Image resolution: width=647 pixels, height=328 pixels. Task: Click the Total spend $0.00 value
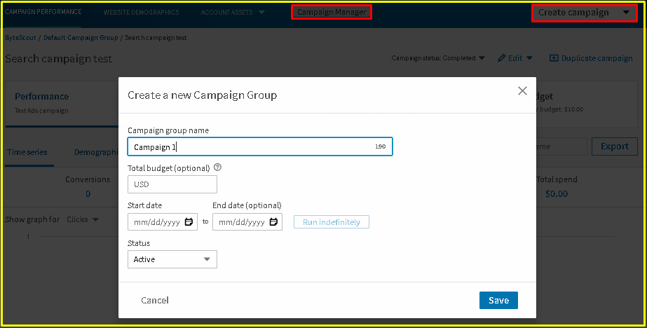point(556,194)
